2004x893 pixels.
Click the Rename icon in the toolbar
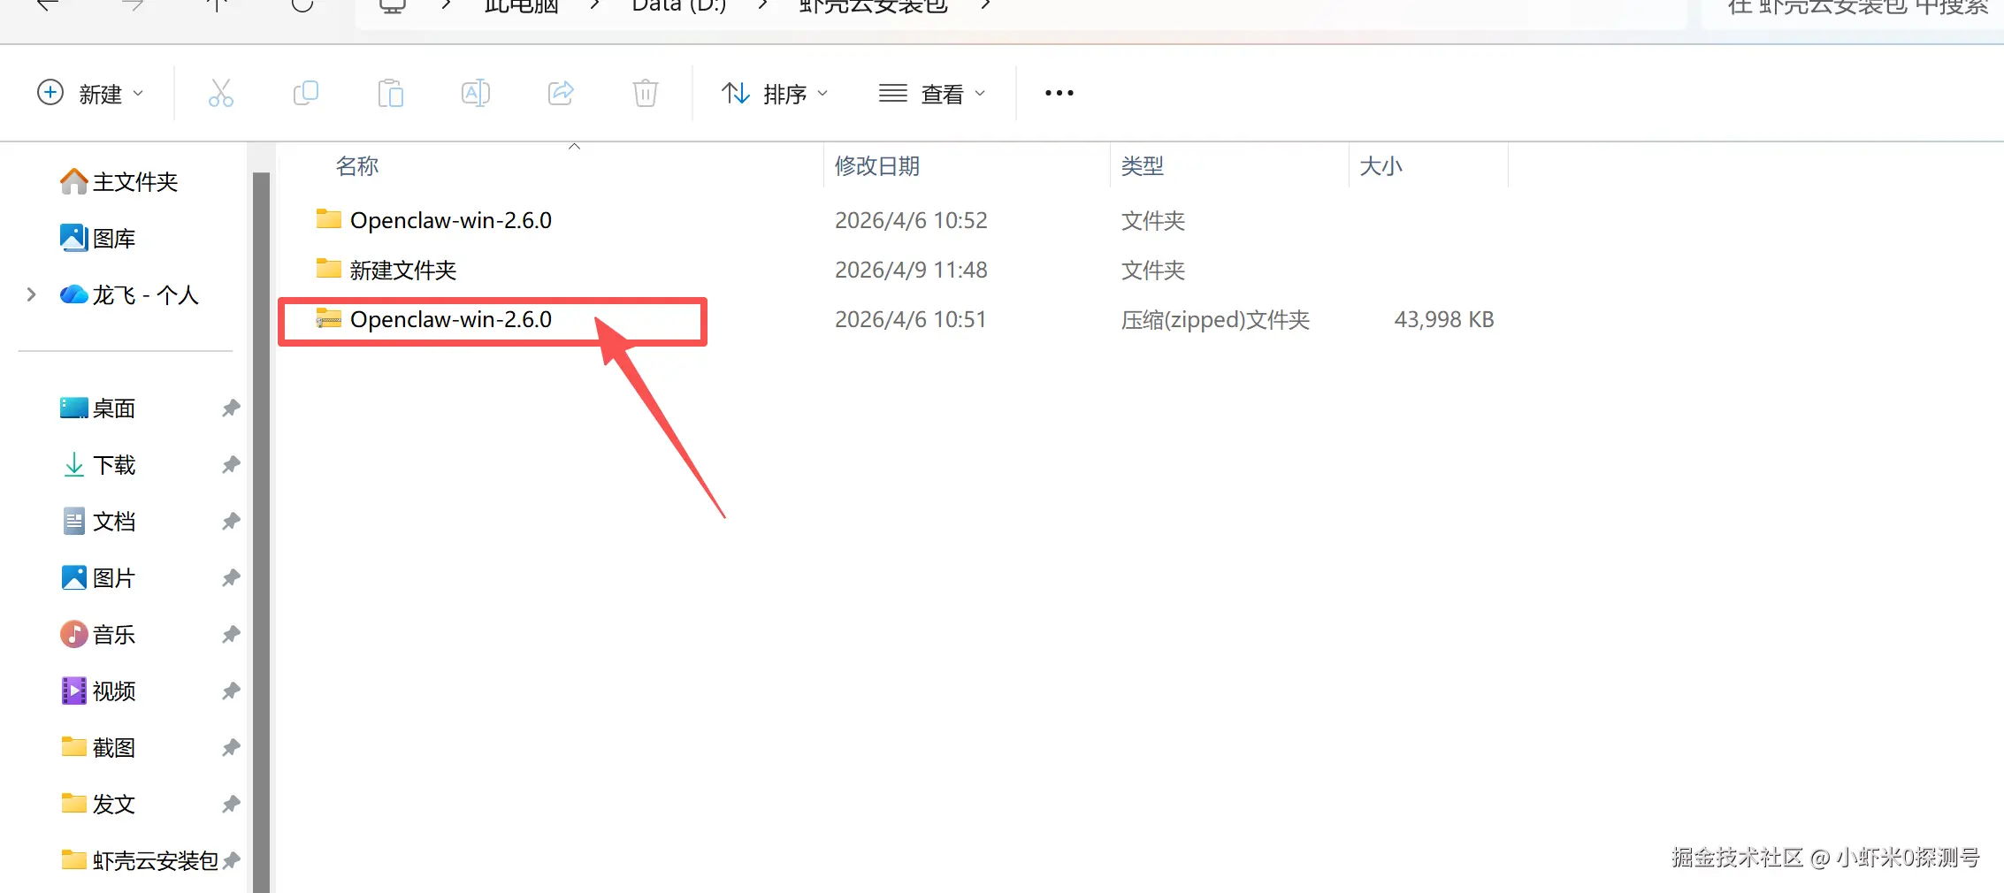tap(475, 93)
